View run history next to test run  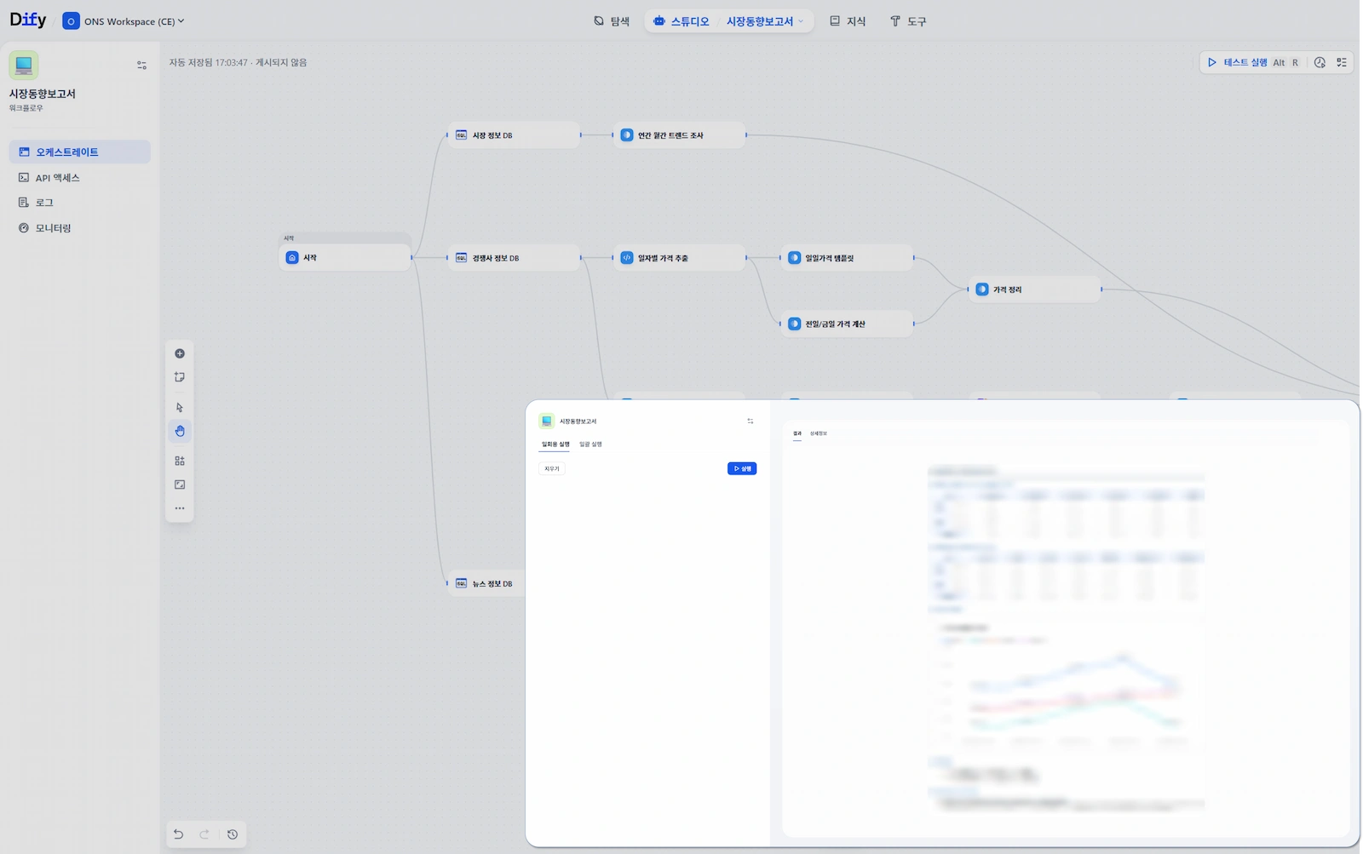click(1320, 62)
